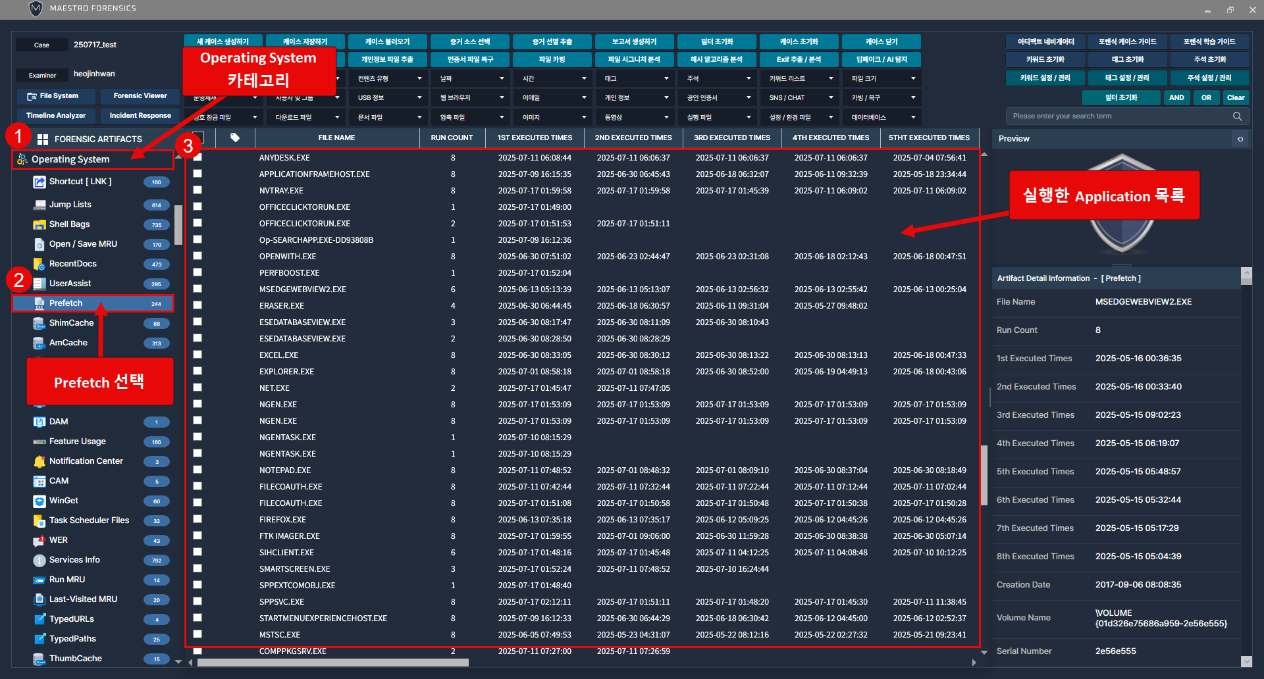Click the Jump Lists artifact icon
Image resolution: width=1264 pixels, height=679 pixels.
[x=39, y=205]
